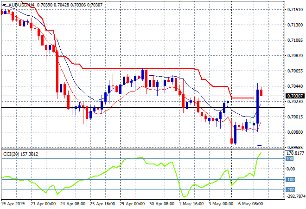Click the CCI 0.00 scale label
306x209 pixels.
pos(291,169)
